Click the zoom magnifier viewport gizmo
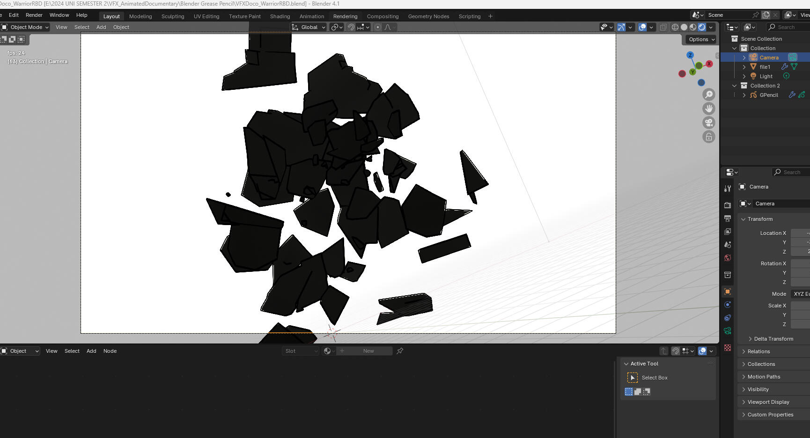 coord(709,95)
